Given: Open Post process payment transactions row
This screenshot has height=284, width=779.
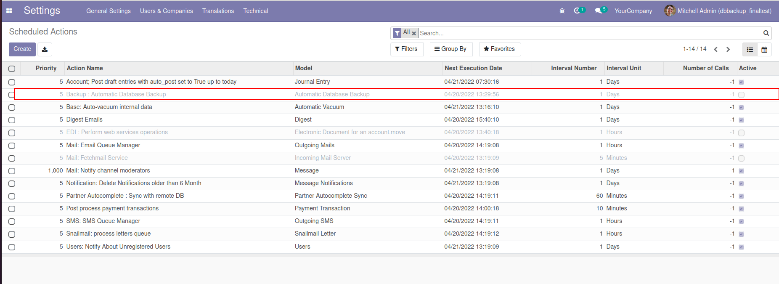Looking at the screenshot, I should (112, 208).
